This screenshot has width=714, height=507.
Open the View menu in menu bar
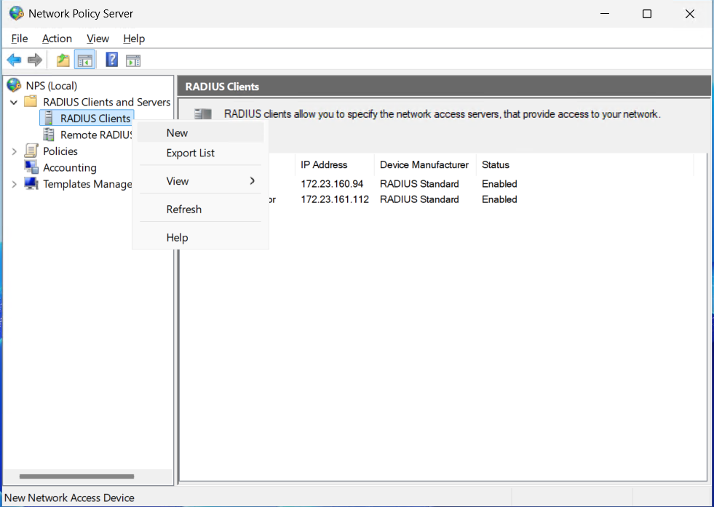(98, 39)
